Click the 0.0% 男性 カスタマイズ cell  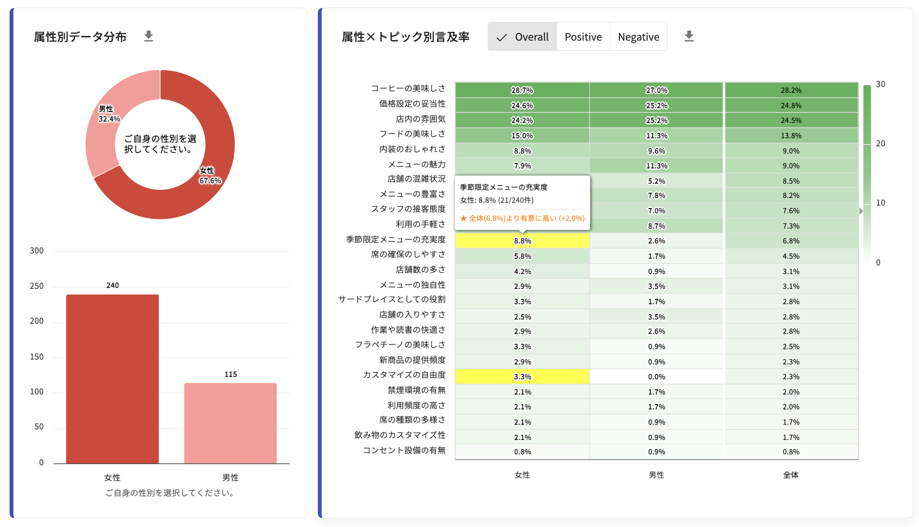pyautogui.click(x=656, y=376)
